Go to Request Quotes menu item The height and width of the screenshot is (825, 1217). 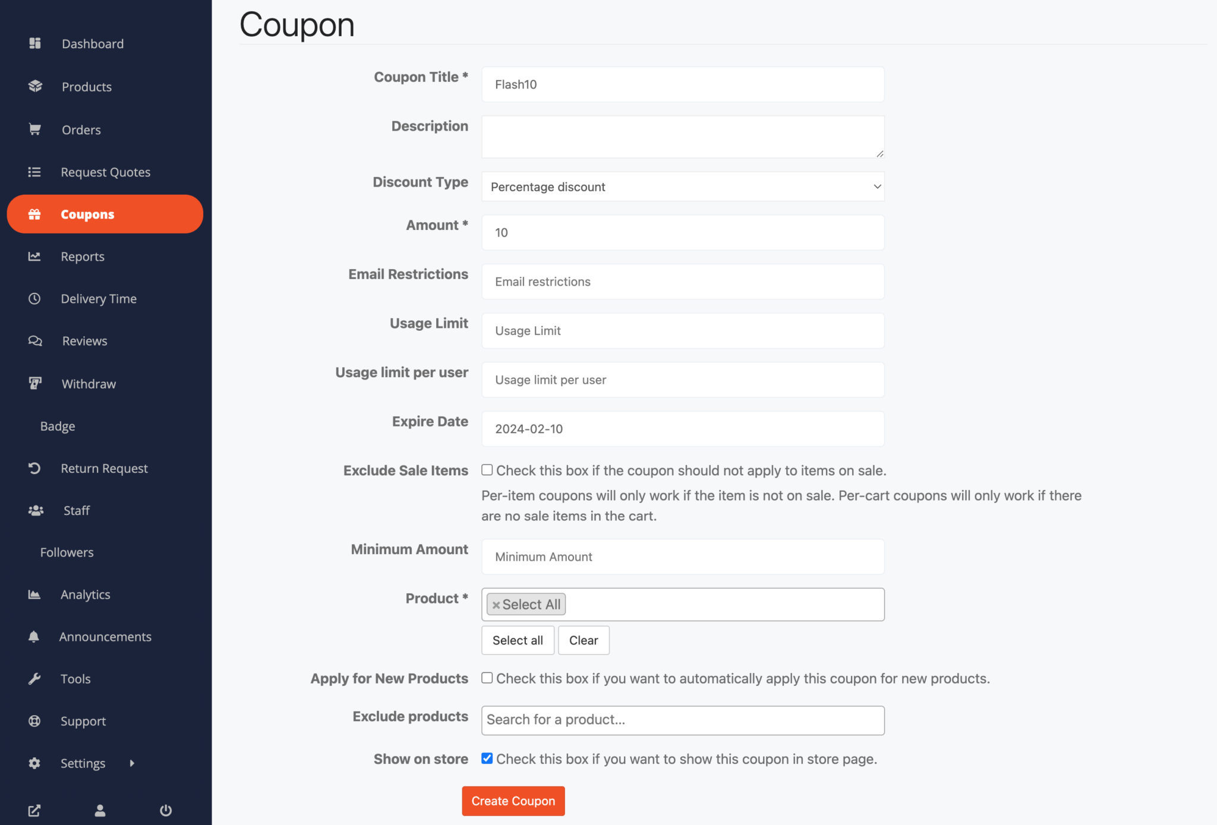tap(106, 172)
